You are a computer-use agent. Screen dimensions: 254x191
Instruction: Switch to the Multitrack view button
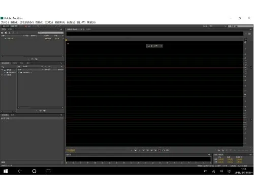pyautogui.click(x=14, y=26)
